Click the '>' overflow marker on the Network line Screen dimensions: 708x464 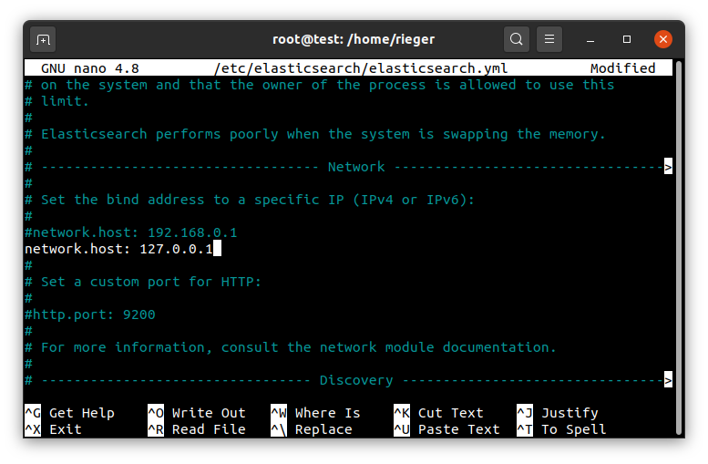tap(668, 167)
